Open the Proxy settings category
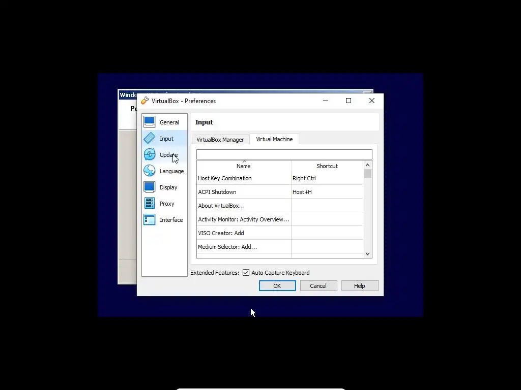Image resolution: width=521 pixels, height=390 pixels. pyautogui.click(x=164, y=203)
